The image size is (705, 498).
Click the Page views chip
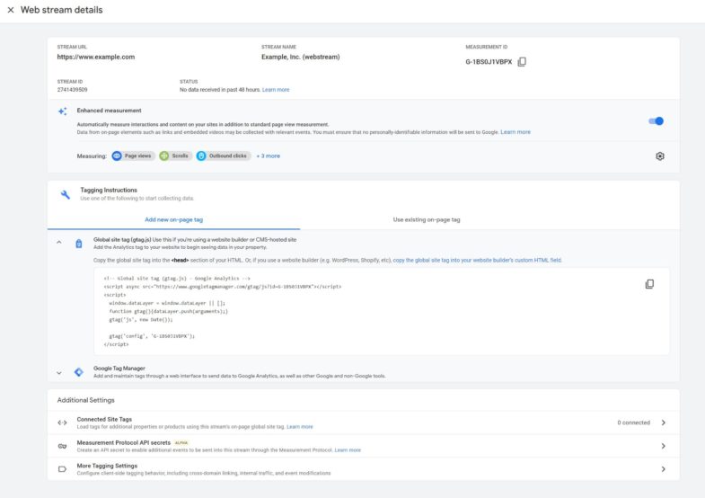click(133, 156)
